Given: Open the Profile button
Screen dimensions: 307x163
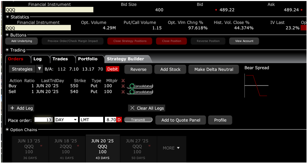Looking at the screenshot, I should (220, 120).
